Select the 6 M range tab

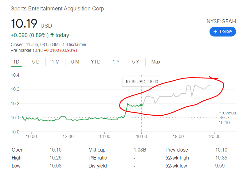75,62
